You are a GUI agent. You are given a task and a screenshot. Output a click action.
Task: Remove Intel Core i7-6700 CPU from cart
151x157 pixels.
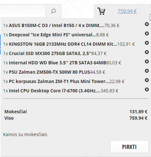147,89
